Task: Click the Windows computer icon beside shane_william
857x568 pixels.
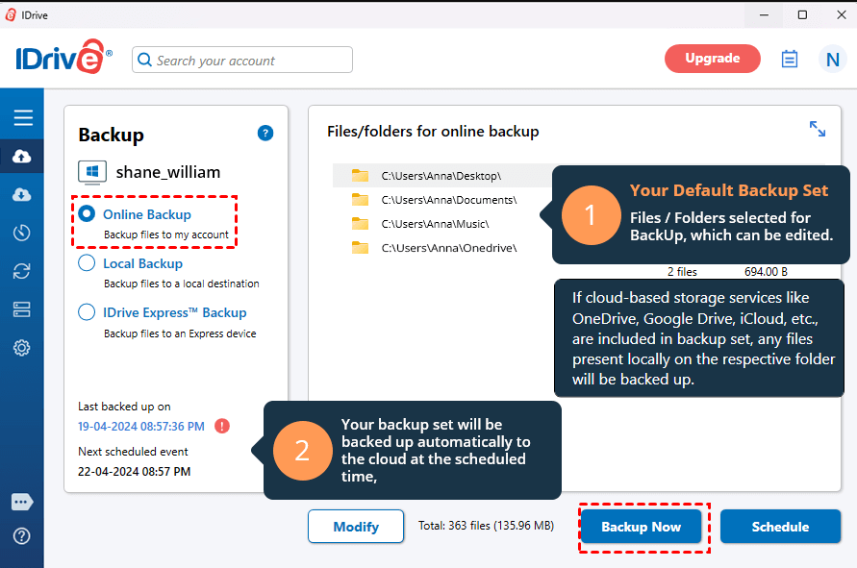Action: [92, 172]
